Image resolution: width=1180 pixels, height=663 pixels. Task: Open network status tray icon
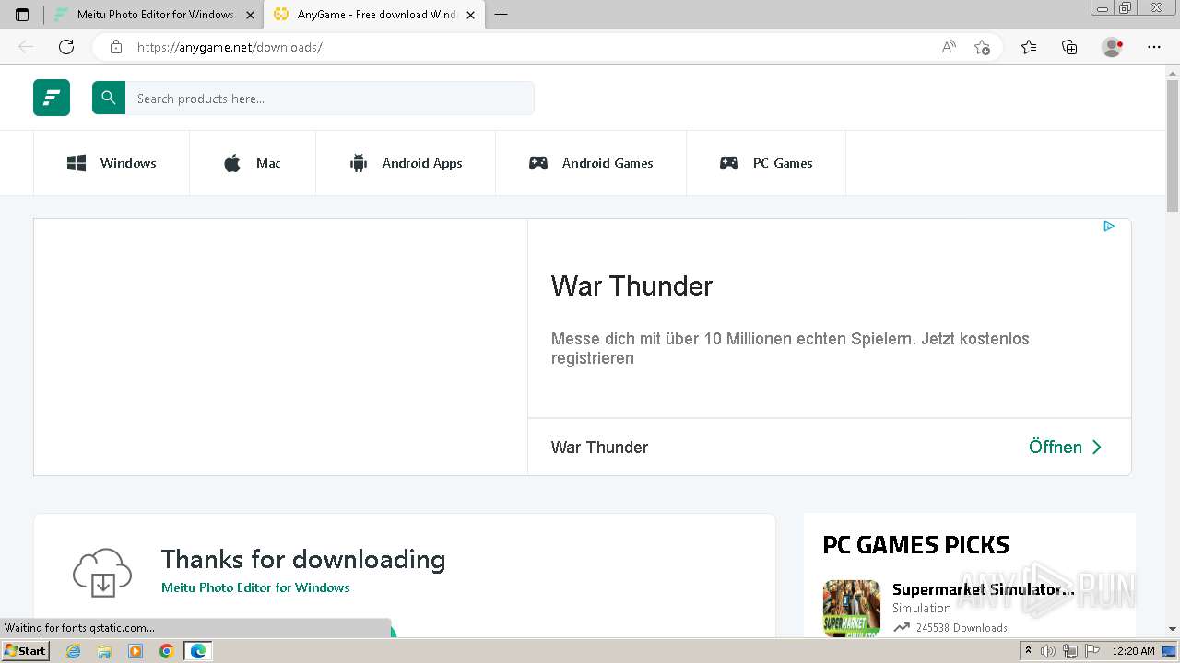tap(1070, 651)
